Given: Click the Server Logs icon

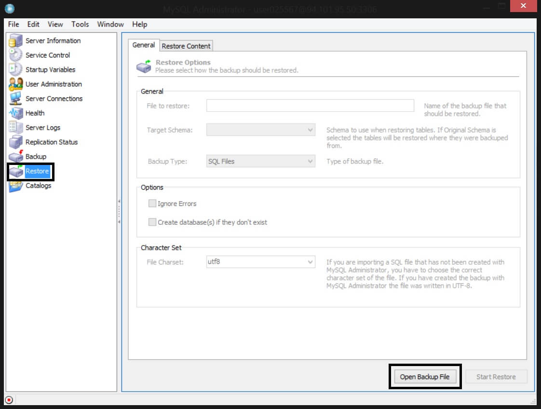Looking at the screenshot, I should click(15, 128).
